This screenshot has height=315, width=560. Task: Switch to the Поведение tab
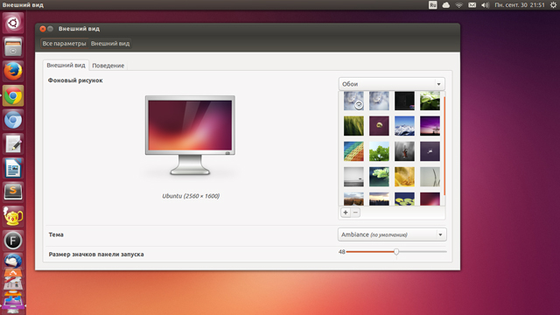coord(108,66)
